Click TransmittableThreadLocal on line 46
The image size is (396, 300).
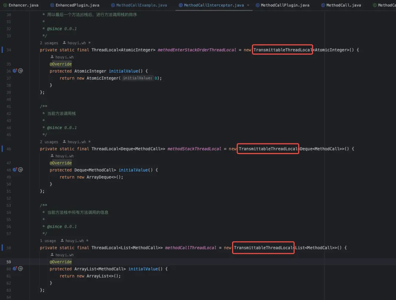(268, 149)
